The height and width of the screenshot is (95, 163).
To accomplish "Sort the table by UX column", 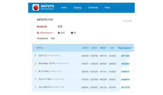I will 112,48.
